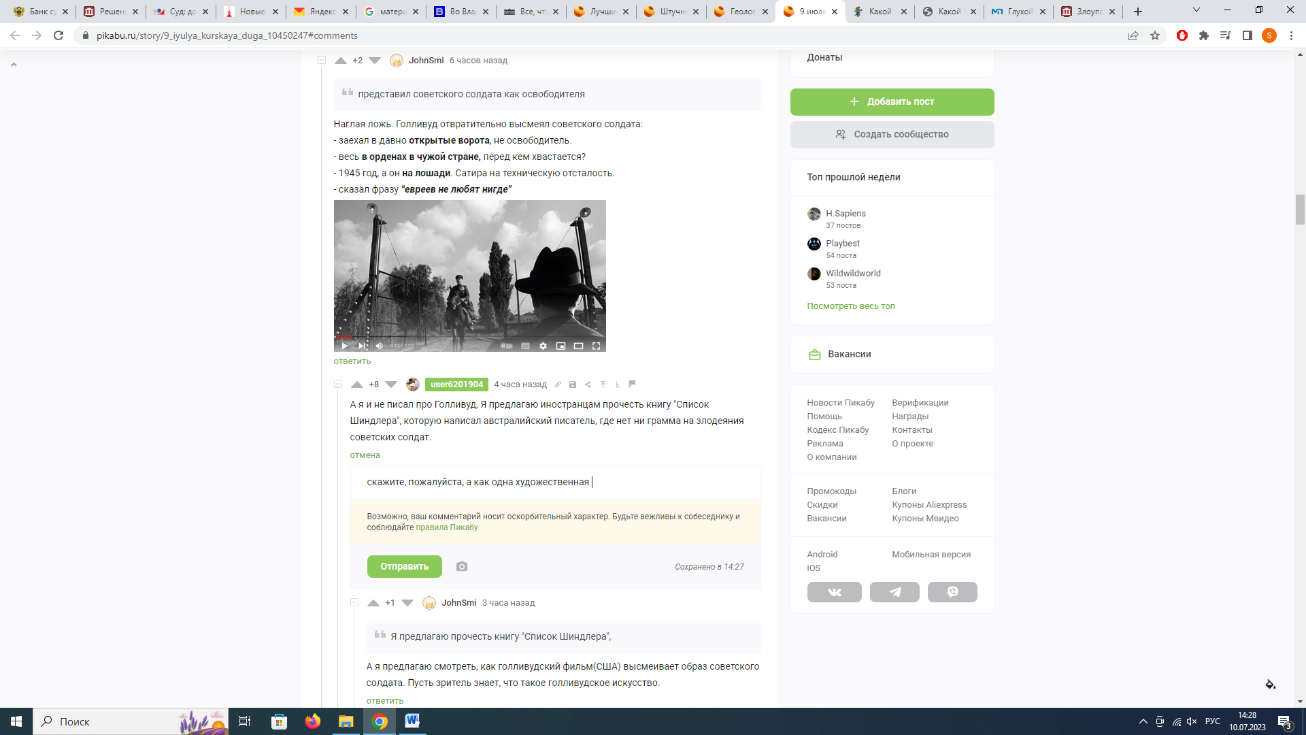Image resolution: width=1306 pixels, height=735 pixels.
Task: Click the report flag icon
Action: coord(633,384)
